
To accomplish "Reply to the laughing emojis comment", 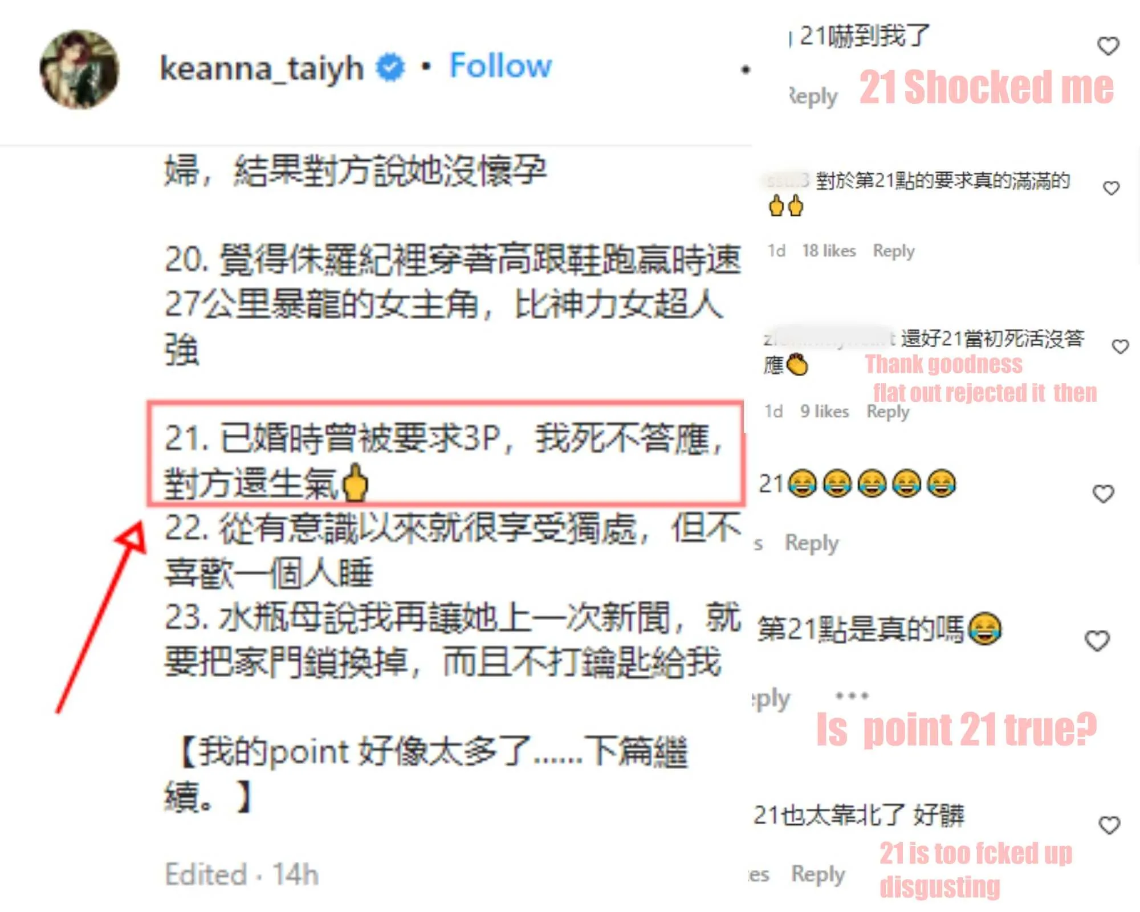I will [x=812, y=543].
